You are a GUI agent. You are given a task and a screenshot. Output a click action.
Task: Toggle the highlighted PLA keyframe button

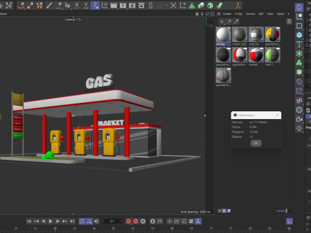(198, 221)
